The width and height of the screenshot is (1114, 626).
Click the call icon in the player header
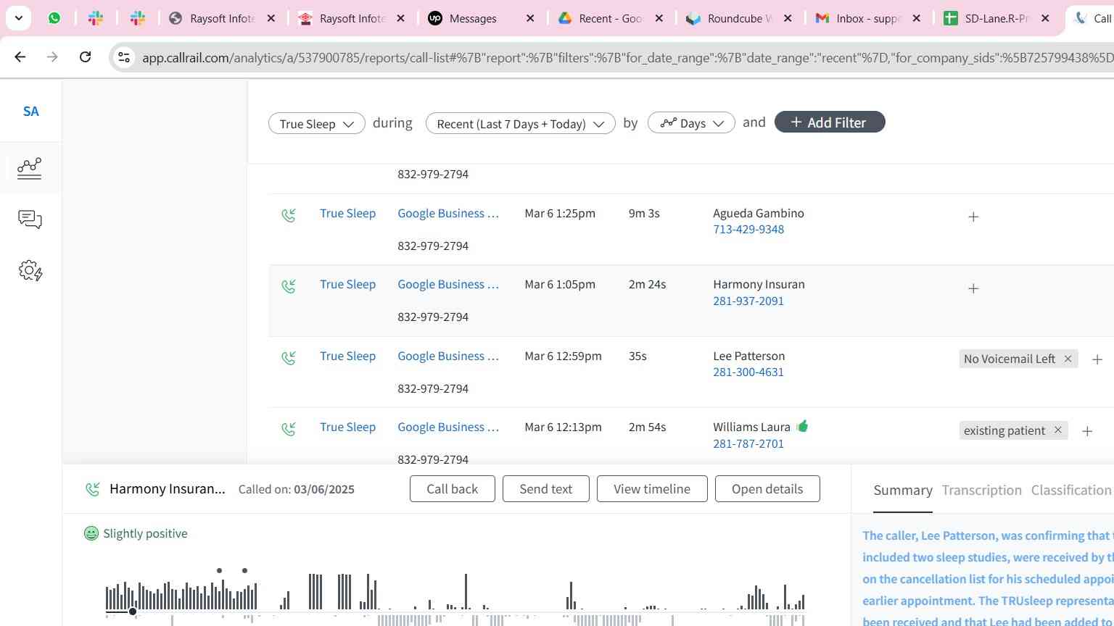(92, 489)
